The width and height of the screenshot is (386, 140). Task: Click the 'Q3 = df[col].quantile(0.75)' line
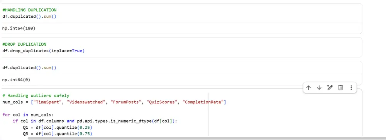[58, 134]
